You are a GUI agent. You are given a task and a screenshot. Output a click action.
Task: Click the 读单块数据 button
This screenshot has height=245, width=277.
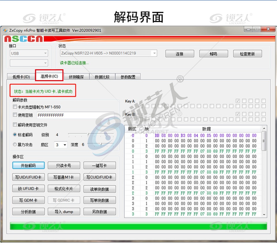click(100, 189)
